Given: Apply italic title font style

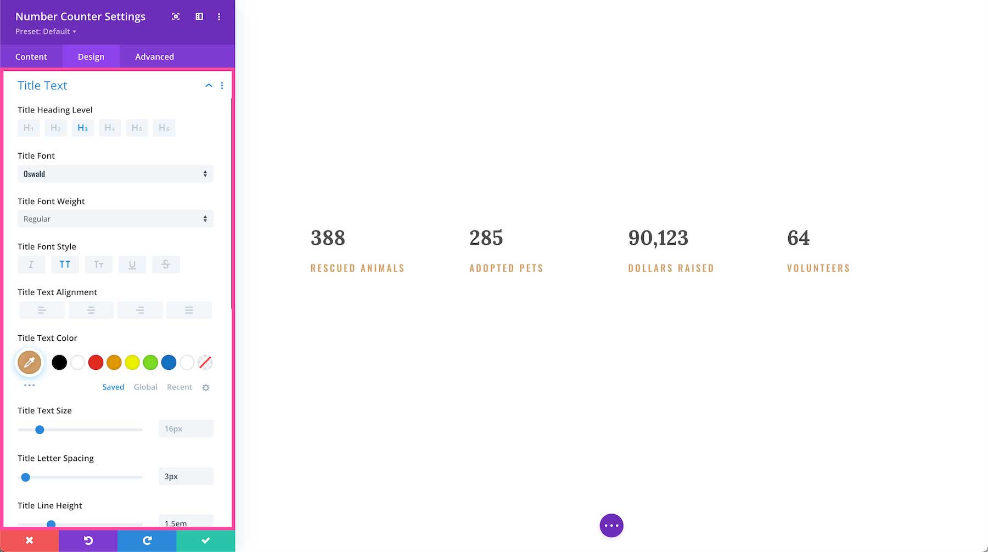Looking at the screenshot, I should click(x=31, y=264).
